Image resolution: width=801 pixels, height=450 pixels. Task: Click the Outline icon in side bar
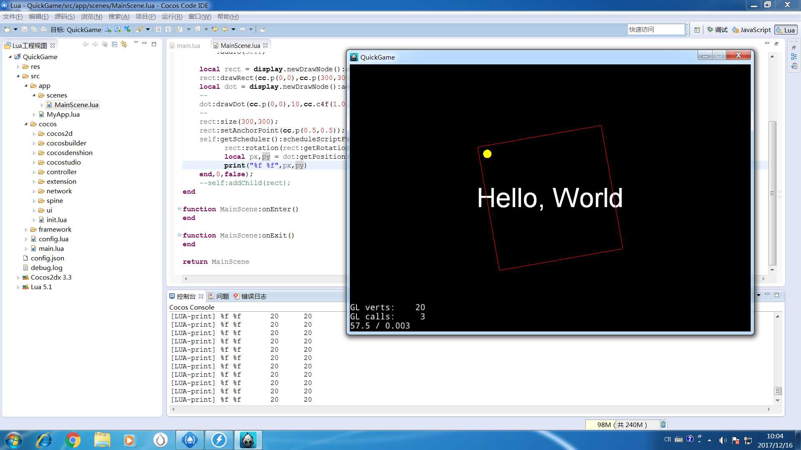coord(794,57)
